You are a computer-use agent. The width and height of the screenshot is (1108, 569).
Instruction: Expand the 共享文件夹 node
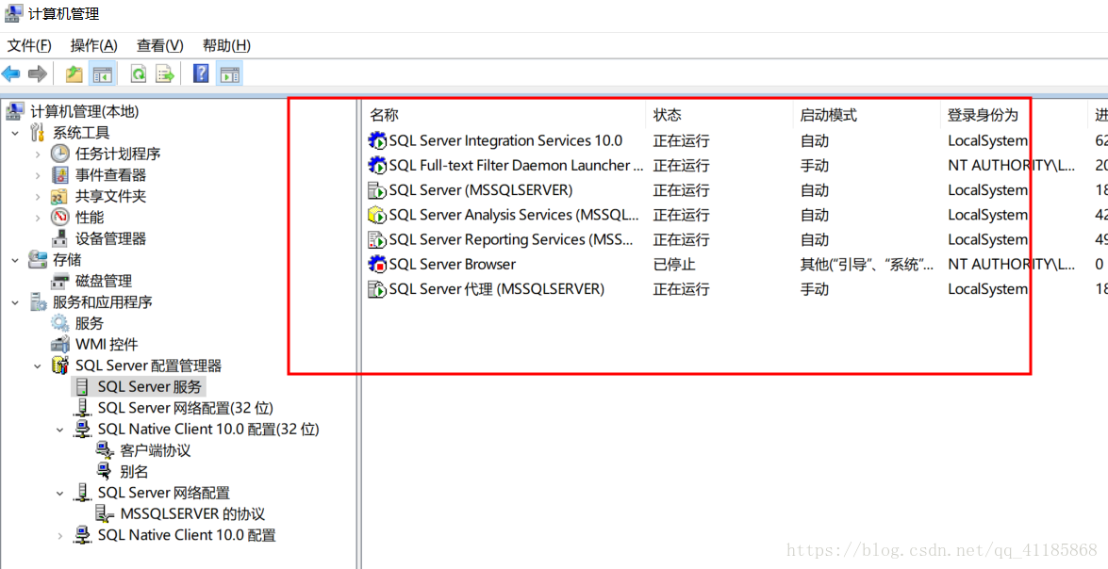38,196
